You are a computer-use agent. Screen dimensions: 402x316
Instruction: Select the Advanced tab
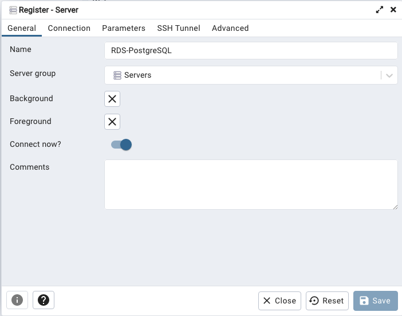(x=230, y=28)
